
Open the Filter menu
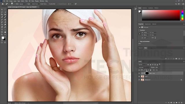pyautogui.click(x=26, y=1)
